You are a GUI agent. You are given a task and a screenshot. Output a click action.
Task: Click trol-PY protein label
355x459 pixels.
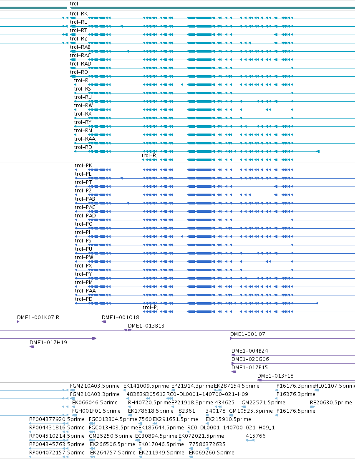(x=83, y=274)
